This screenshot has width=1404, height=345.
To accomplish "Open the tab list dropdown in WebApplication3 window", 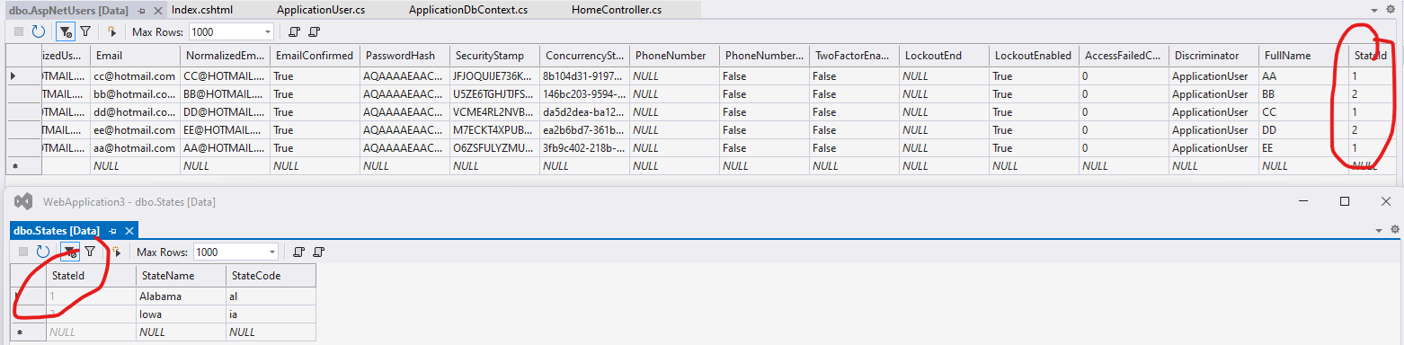I will point(1379,230).
